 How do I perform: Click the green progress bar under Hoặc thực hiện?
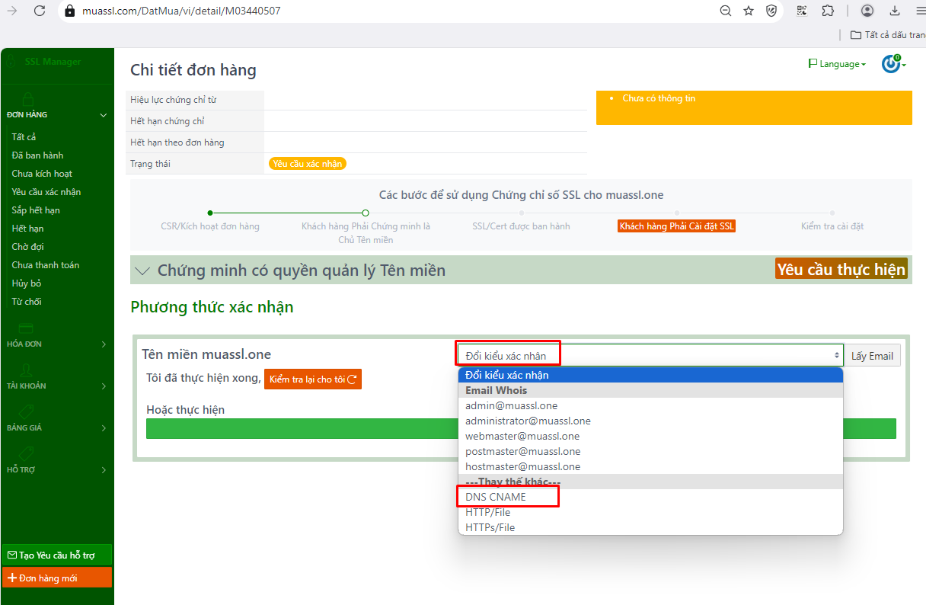pyautogui.click(x=302, y=428)
